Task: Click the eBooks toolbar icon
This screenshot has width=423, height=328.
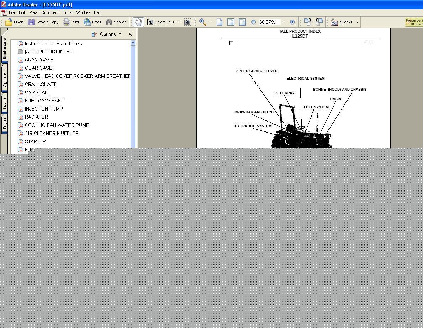Action: 334,22
